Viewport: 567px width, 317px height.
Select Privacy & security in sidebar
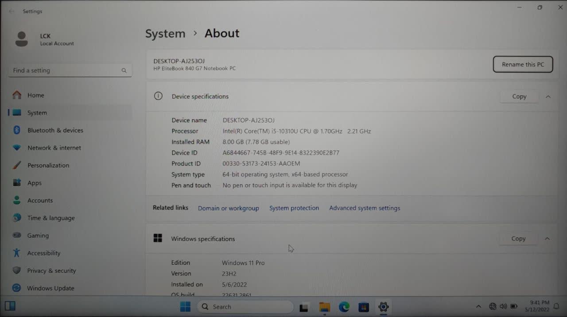coord(51,271)
